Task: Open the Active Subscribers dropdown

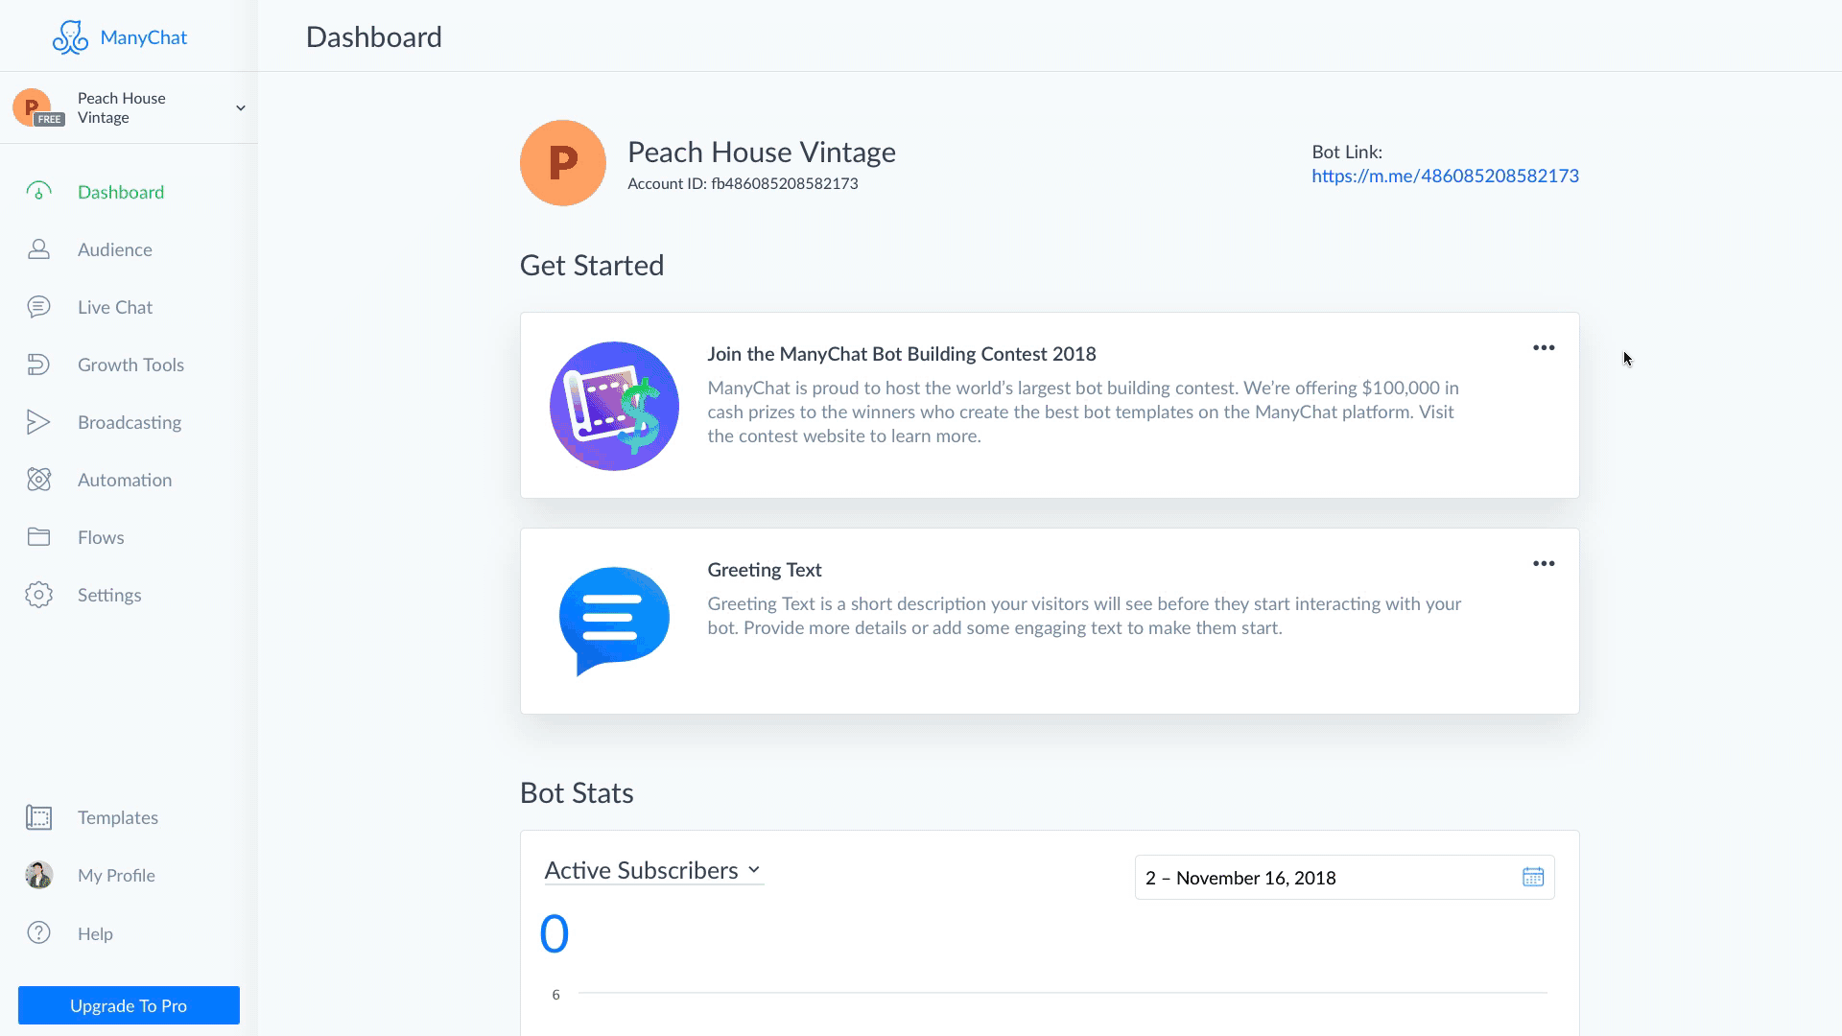Action: 652,870
